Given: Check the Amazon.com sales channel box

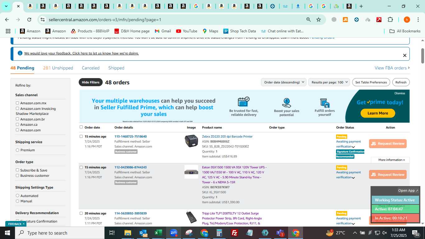Looking at the screenshot, I should click(17, 130).
